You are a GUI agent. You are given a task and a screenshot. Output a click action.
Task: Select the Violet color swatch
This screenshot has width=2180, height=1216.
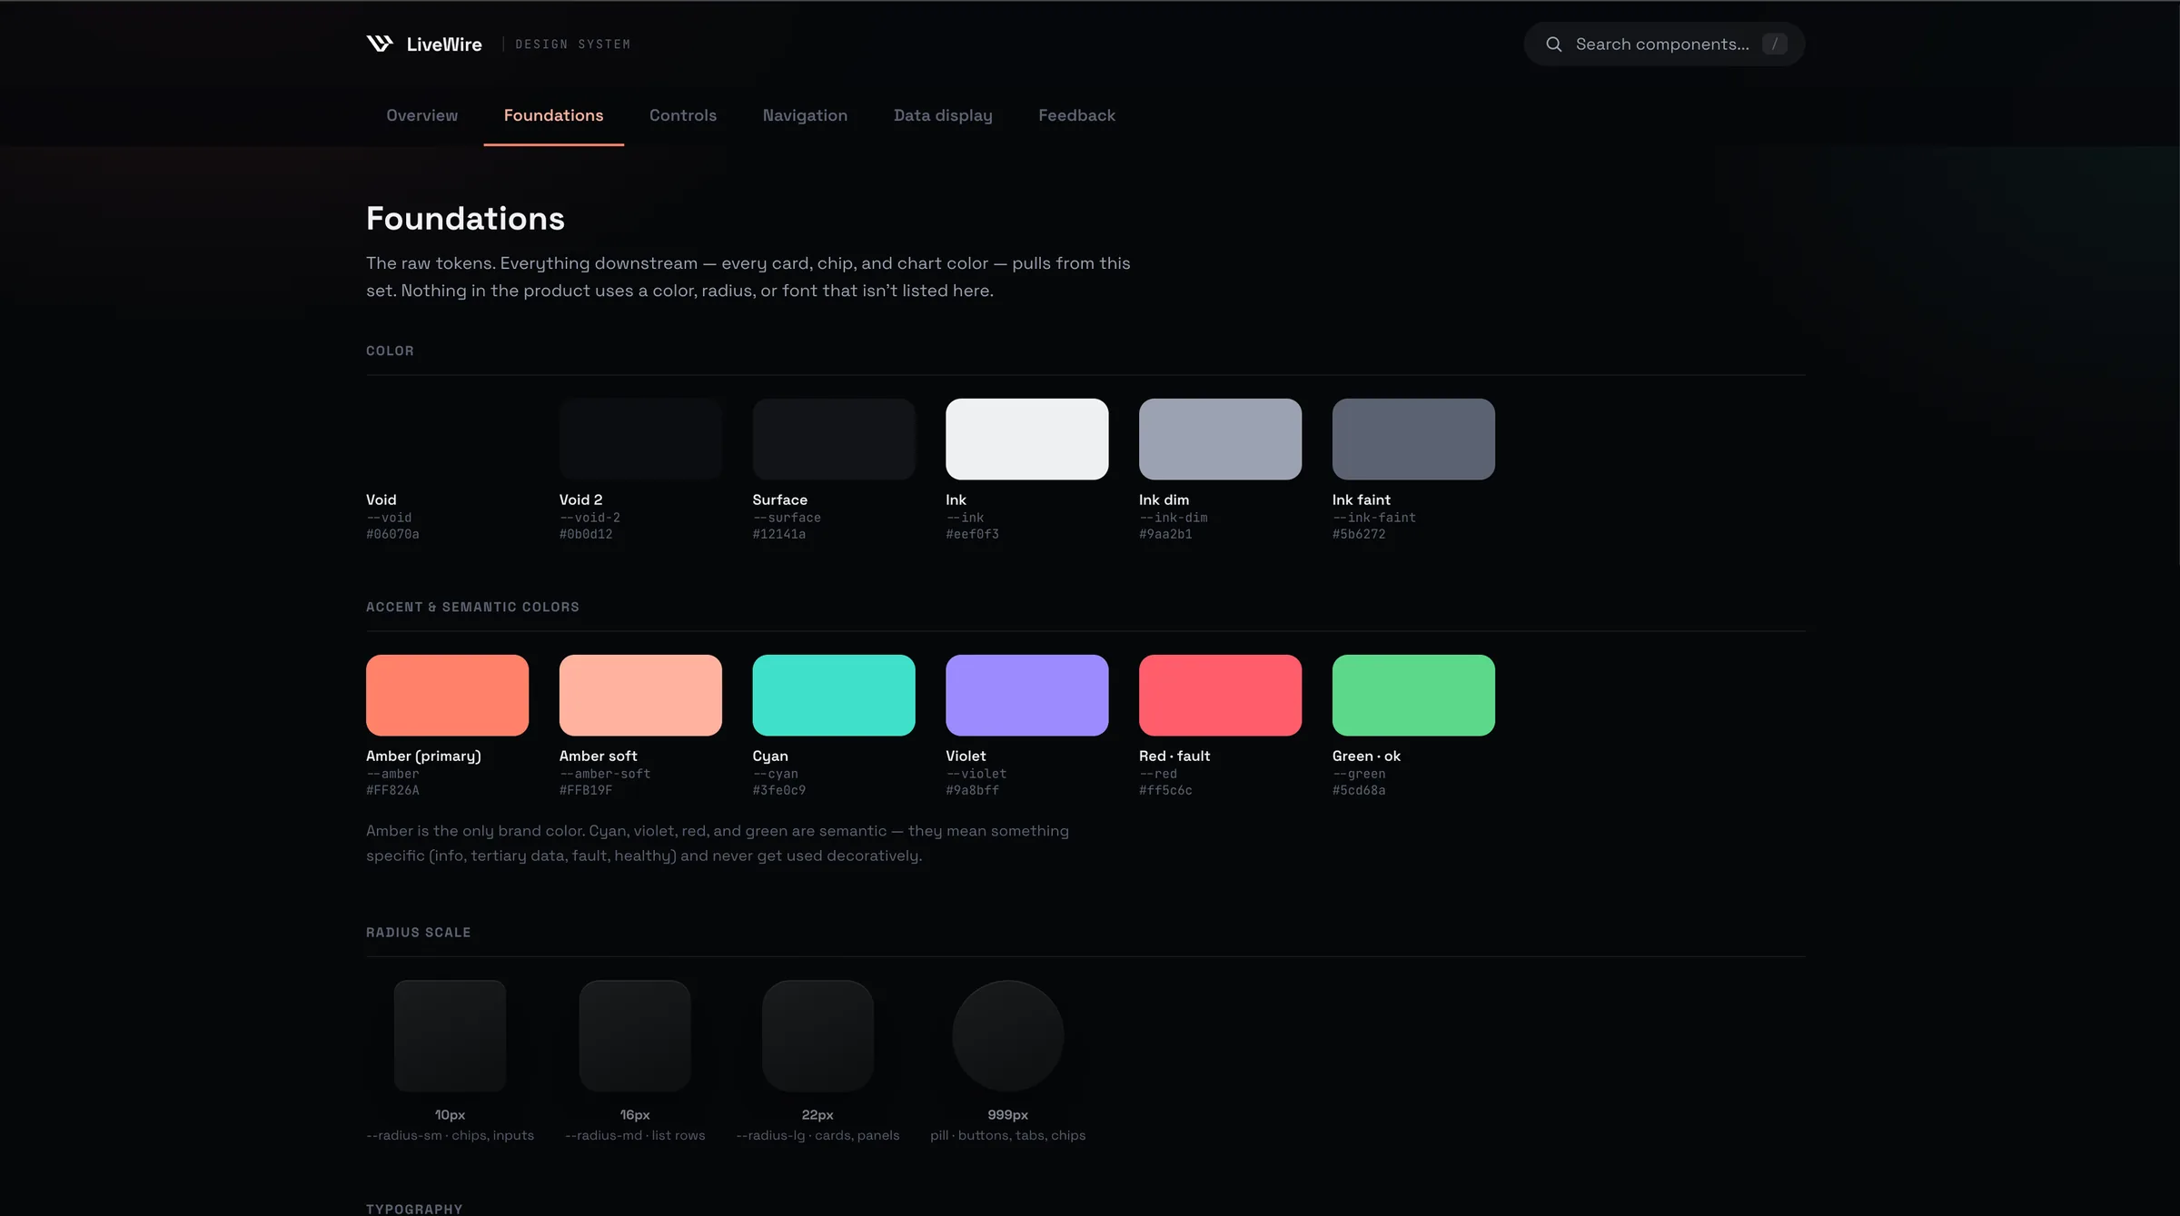pos(1027,695)
